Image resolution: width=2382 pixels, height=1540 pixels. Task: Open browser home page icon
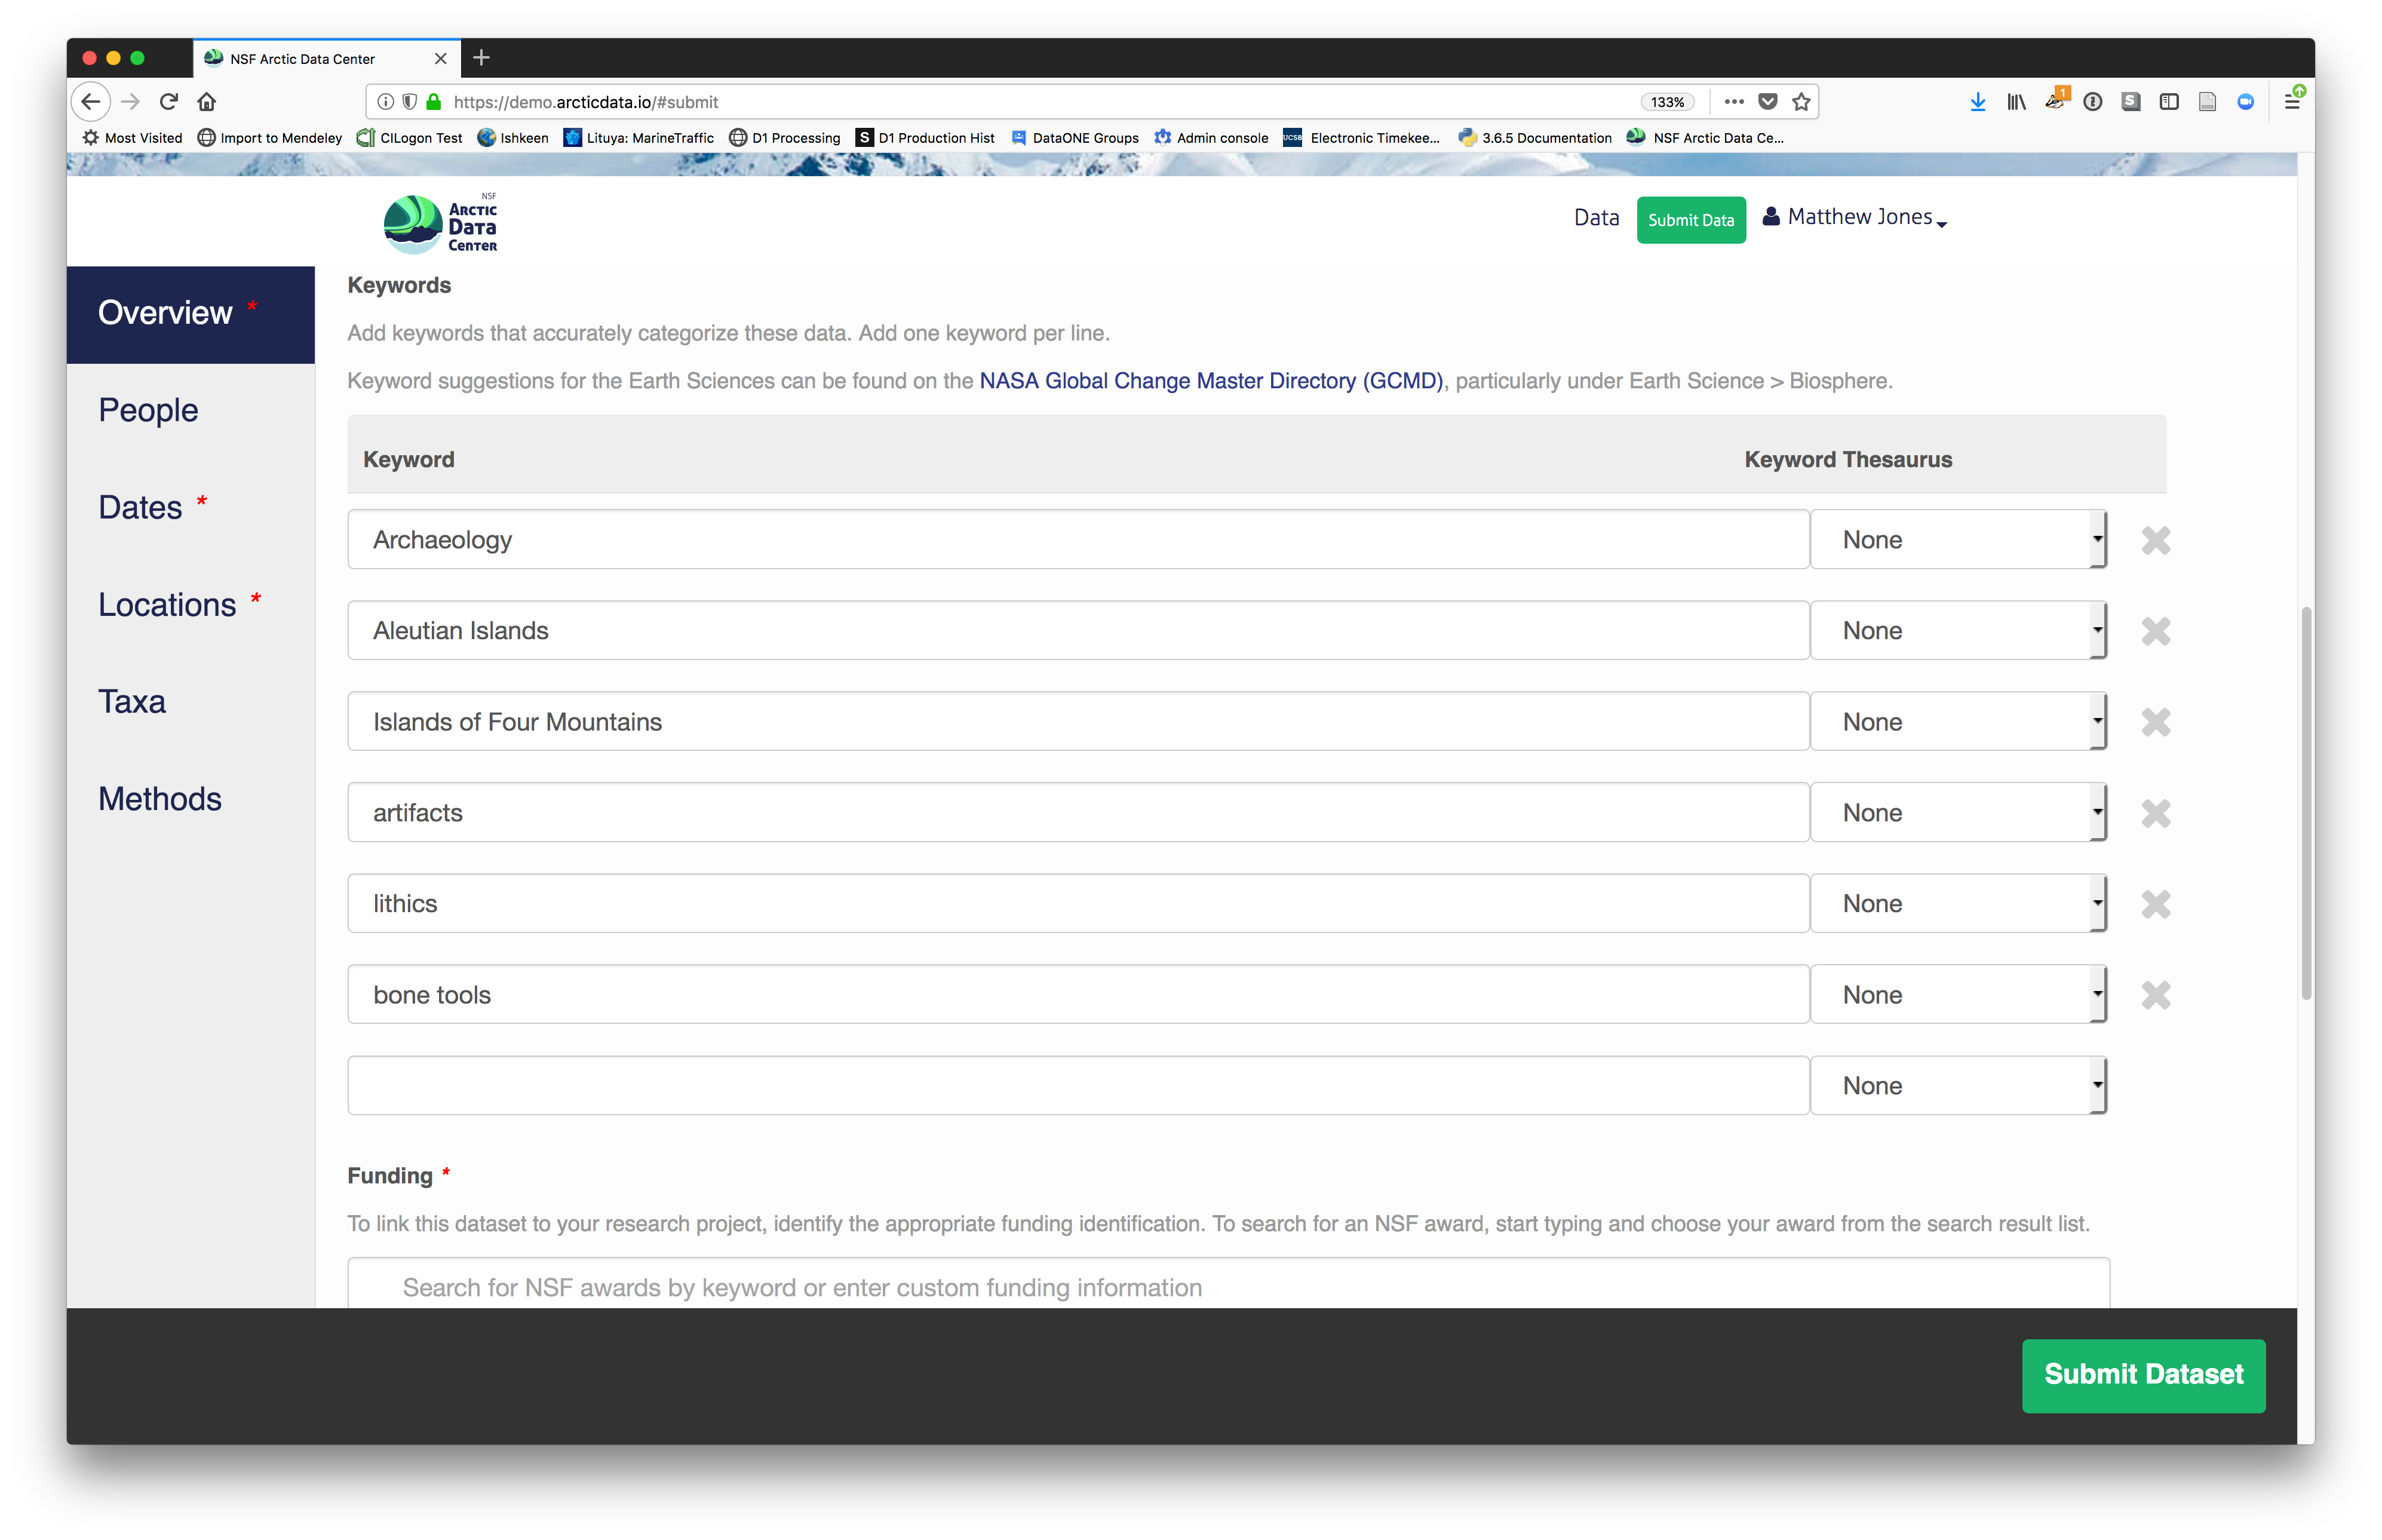coord(207,102)
